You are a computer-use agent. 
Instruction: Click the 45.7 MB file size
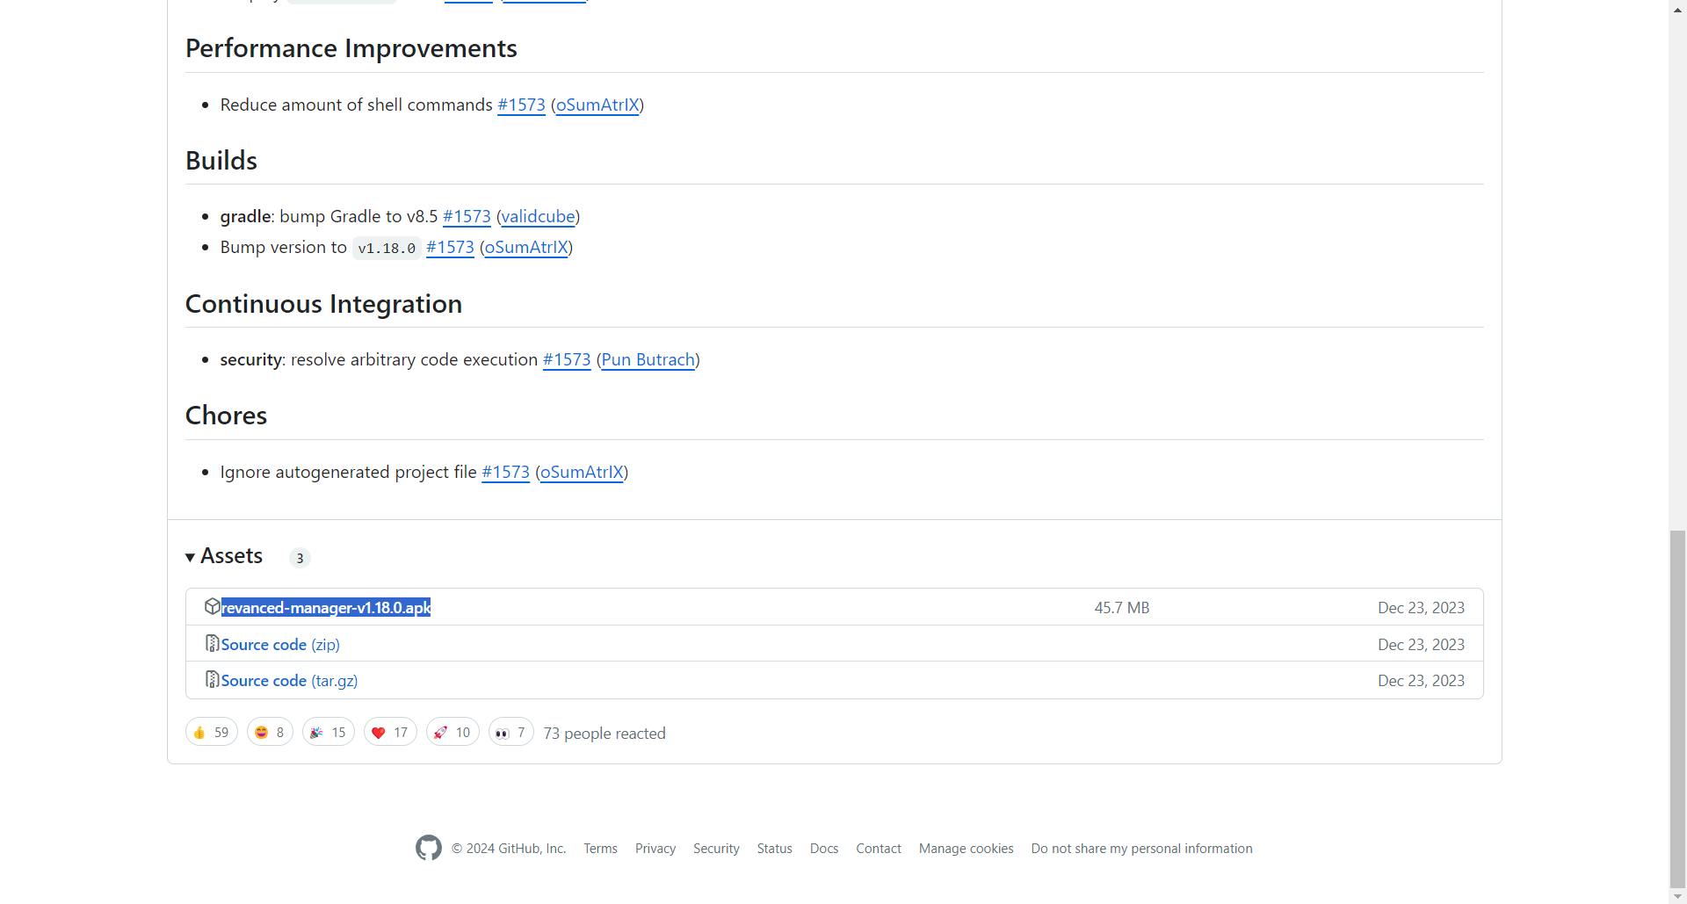1122,607
